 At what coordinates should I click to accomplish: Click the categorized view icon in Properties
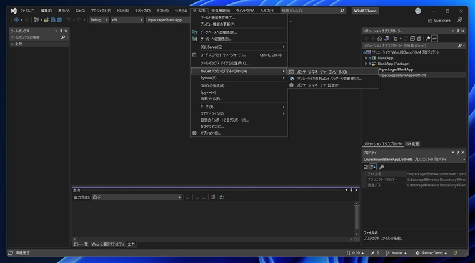pos(366,166)
